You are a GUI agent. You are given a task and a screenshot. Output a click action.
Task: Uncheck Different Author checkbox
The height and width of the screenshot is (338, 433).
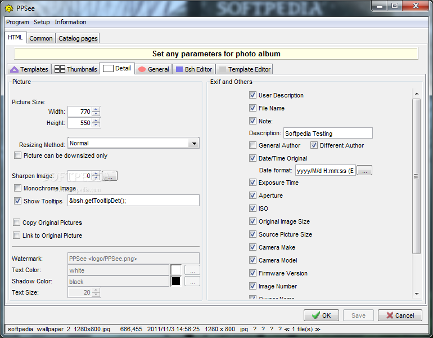(314, 145)
